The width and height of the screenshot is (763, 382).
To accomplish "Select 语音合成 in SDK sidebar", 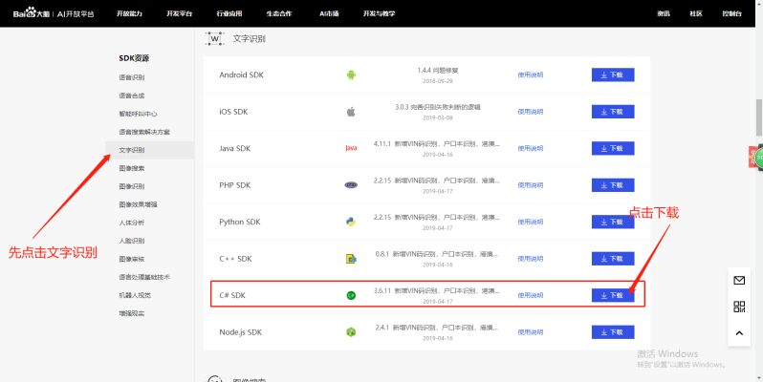I will (x=131, y=95).
